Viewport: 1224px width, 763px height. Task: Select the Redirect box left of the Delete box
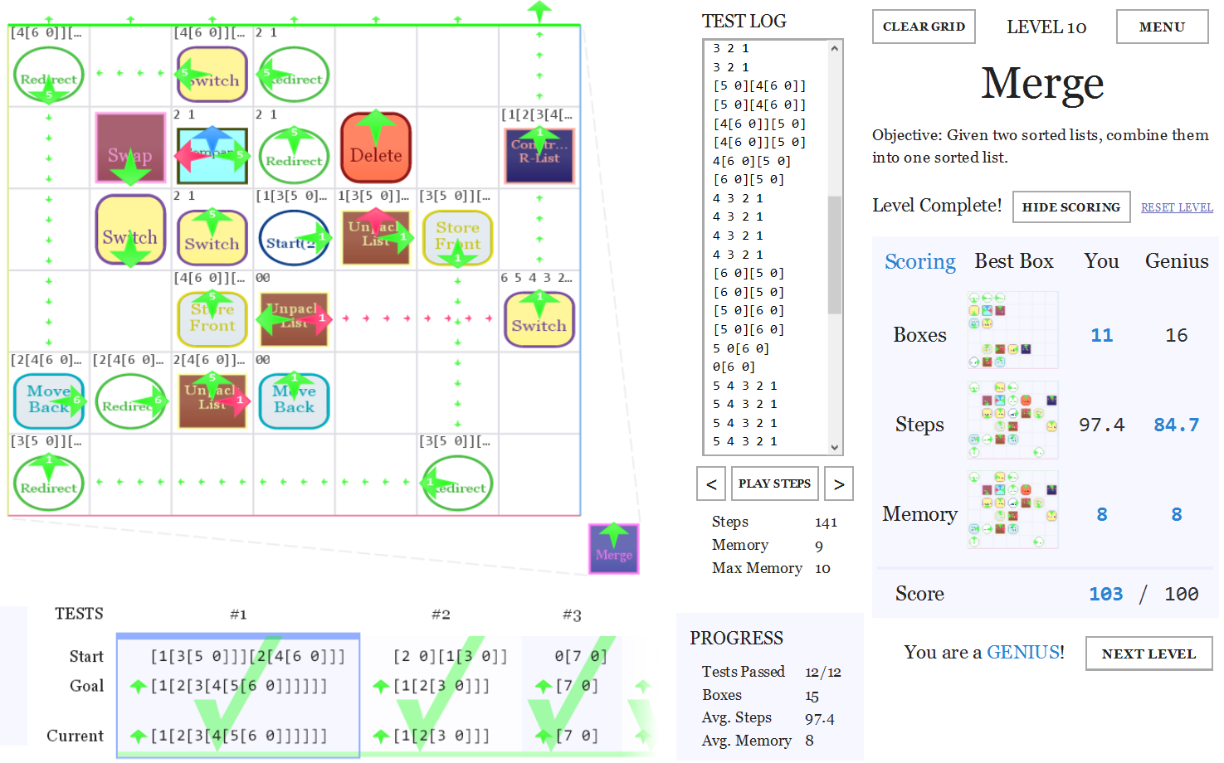click(294, 155)
